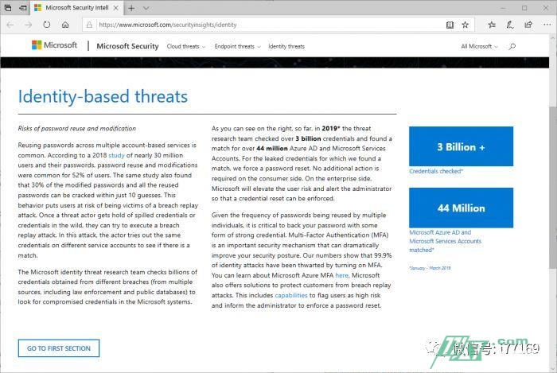Open the 'capabilities' link

tap(291, 295)
